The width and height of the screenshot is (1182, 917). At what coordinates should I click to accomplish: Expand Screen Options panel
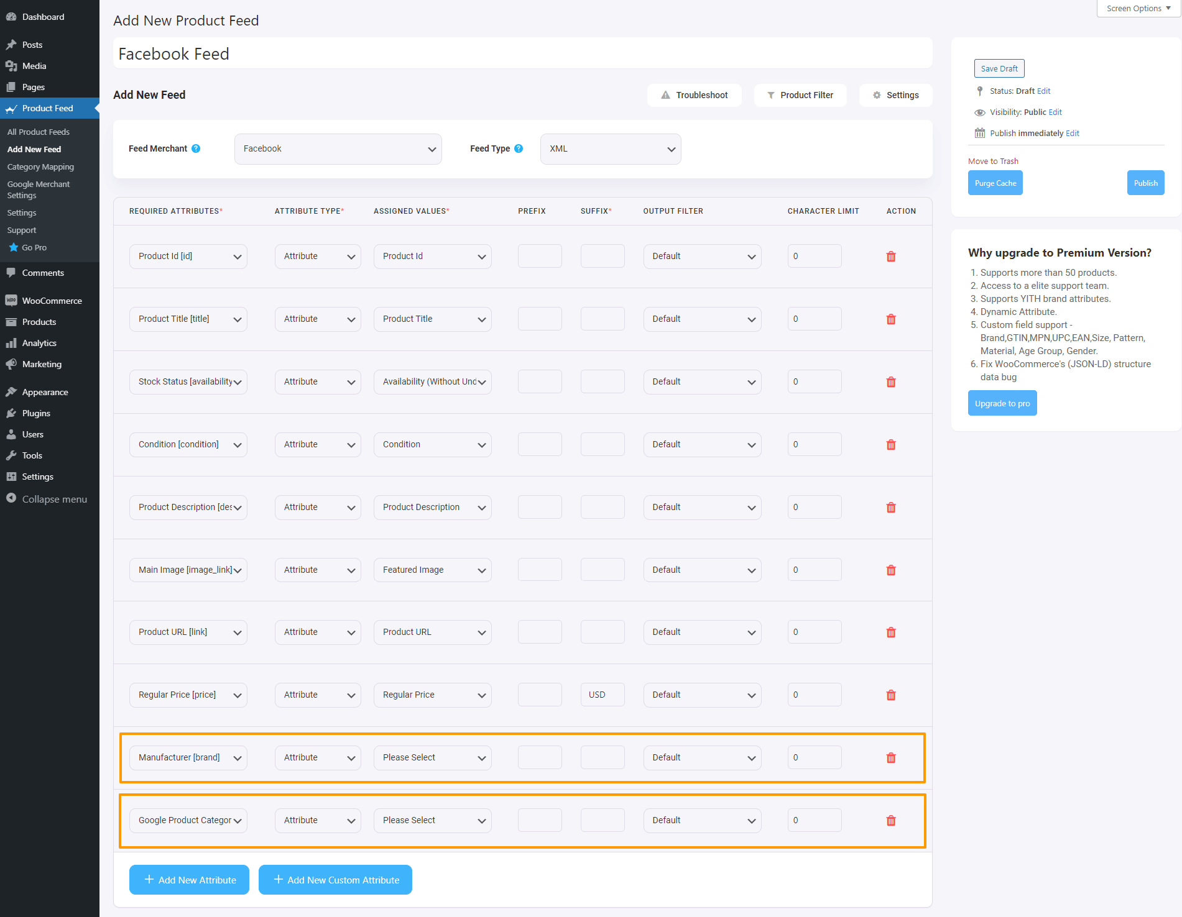[1138, 9]
